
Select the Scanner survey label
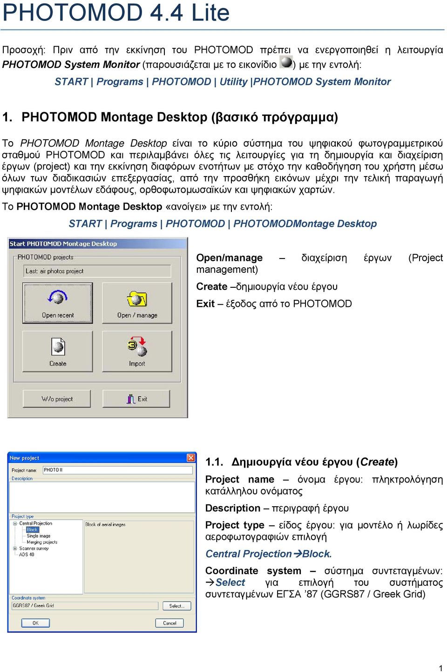[34, 549]
